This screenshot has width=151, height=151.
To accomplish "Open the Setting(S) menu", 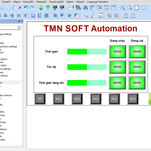I will coord(41,2).
